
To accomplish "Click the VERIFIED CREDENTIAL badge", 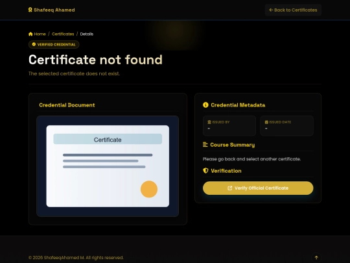I will pyautogui.click(x=54, y=44).
